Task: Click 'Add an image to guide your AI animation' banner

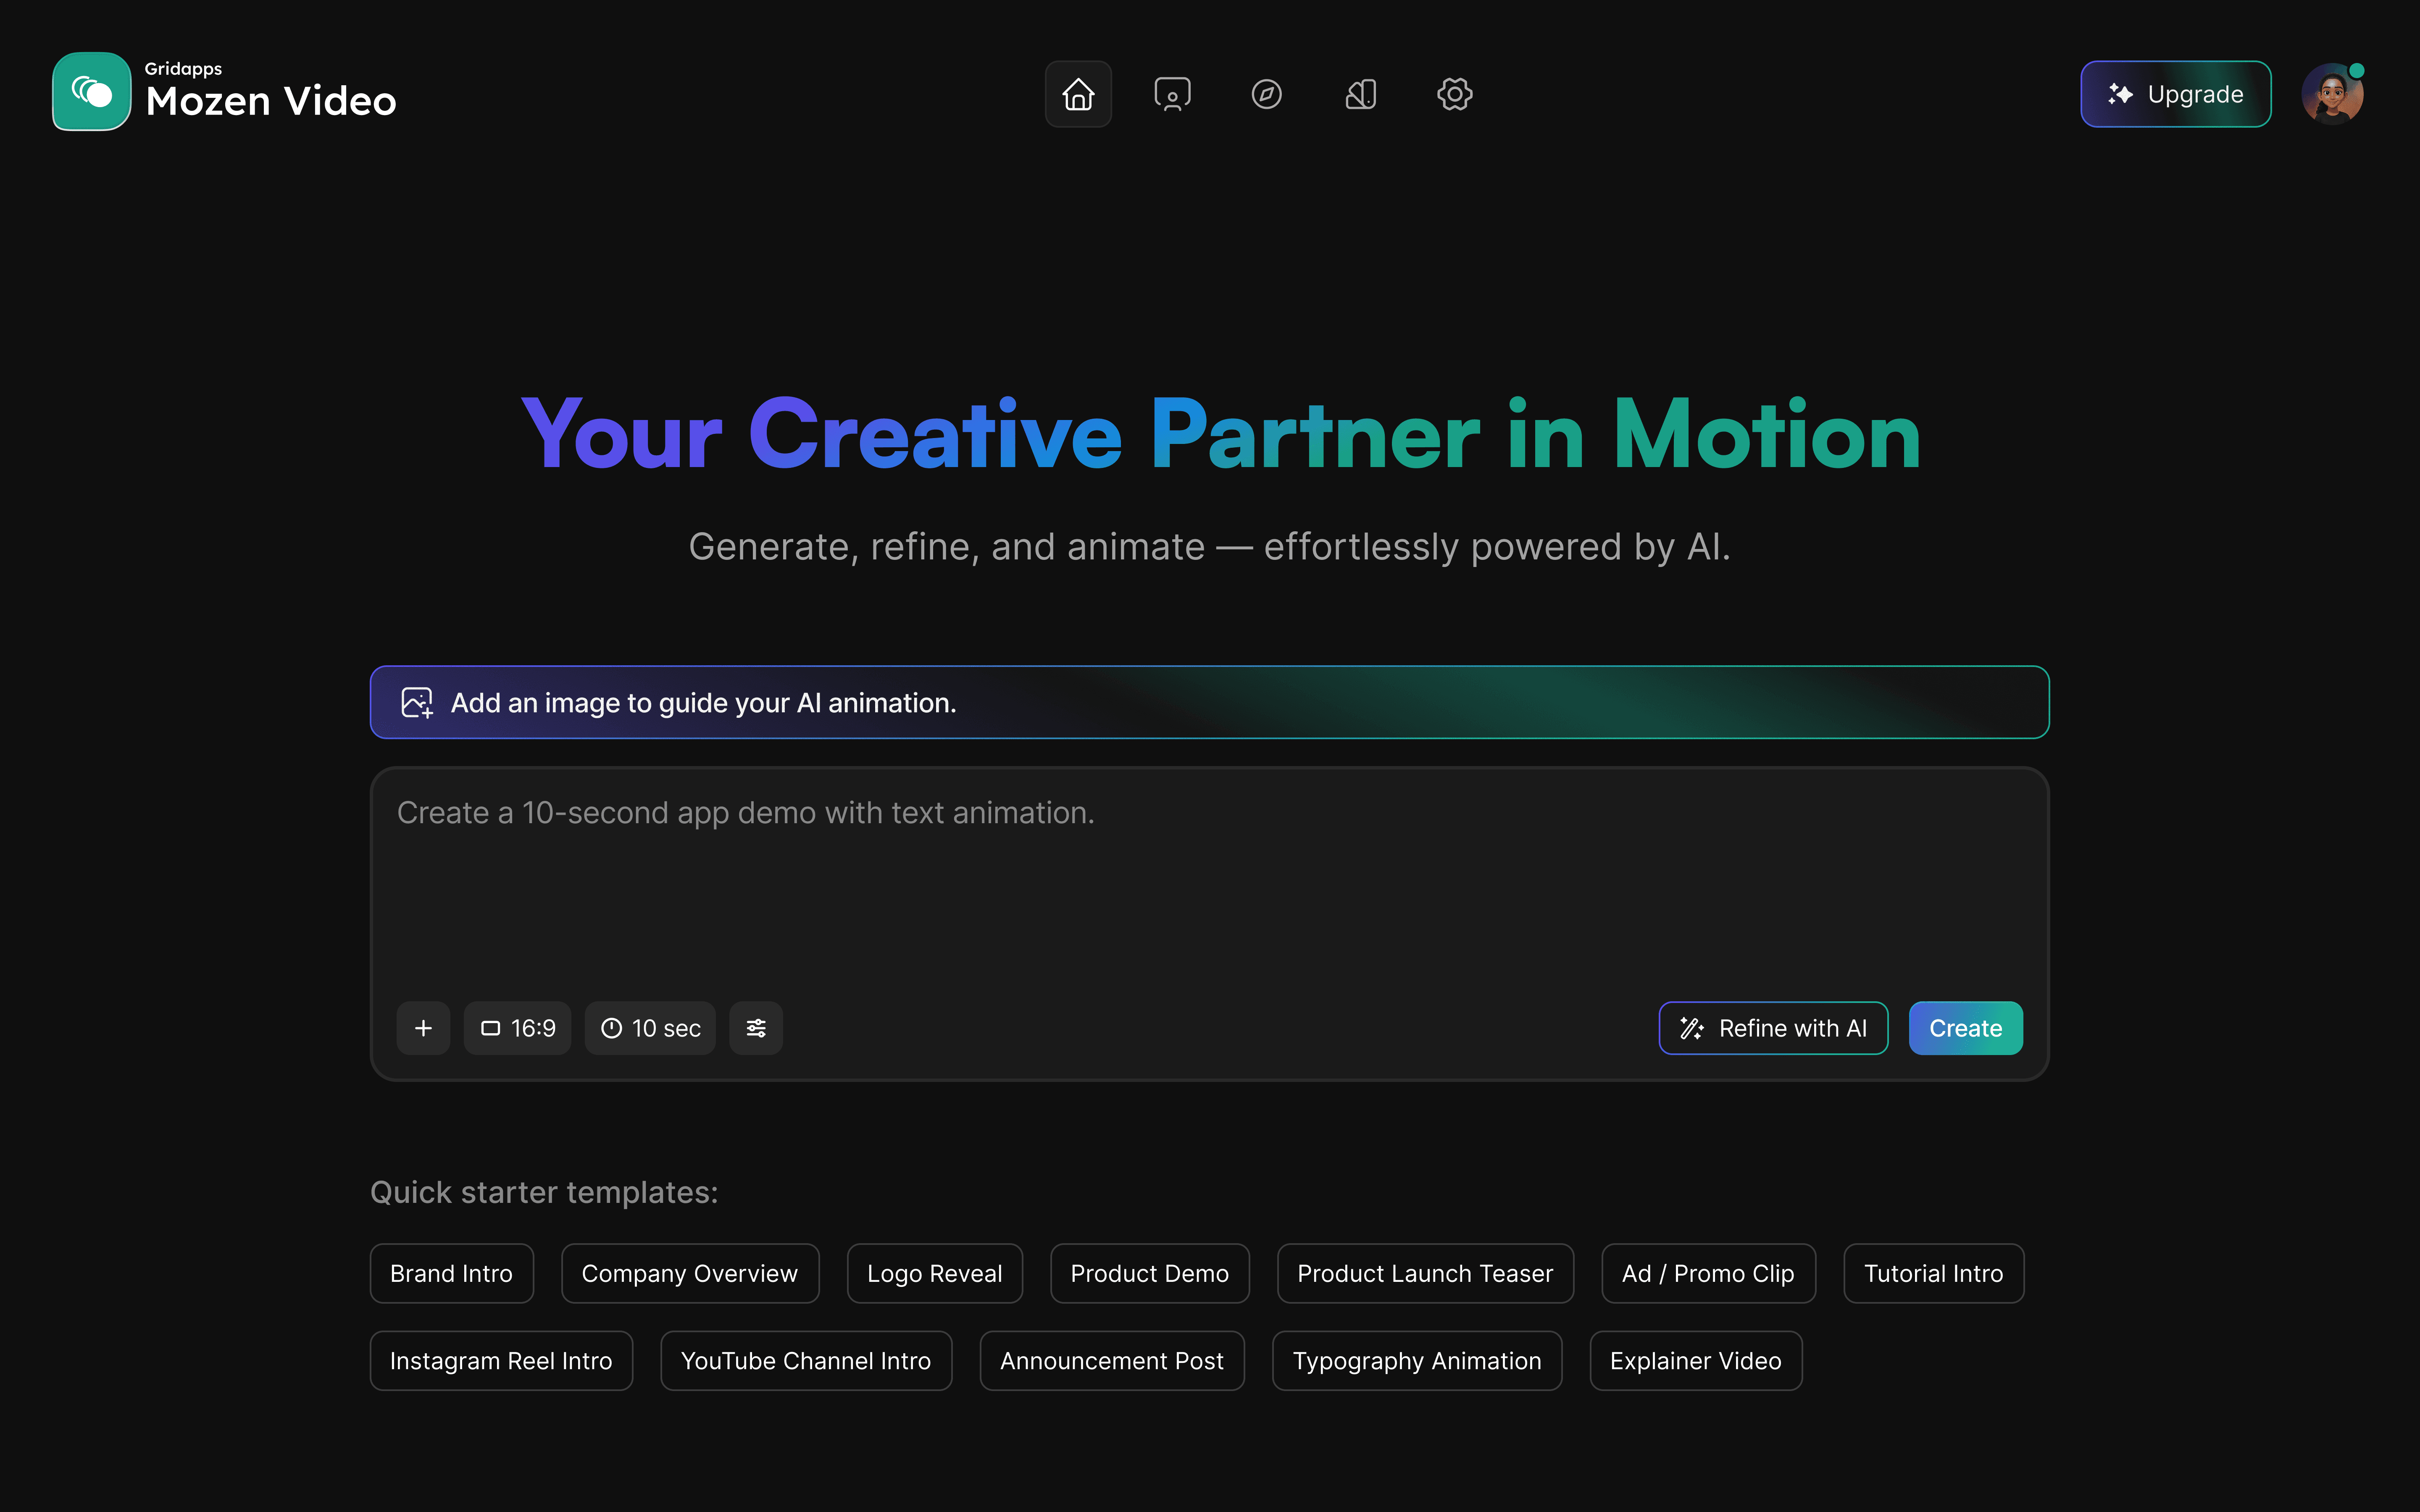Action: [1209, 702]
